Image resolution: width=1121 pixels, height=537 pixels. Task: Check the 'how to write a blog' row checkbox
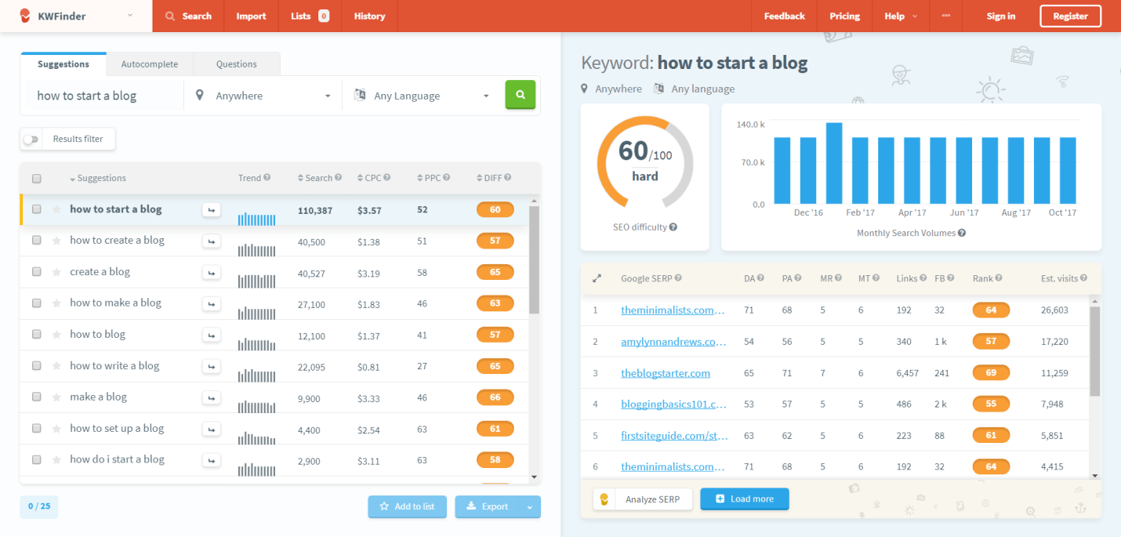pyautogui.click(x=37, y=366)
